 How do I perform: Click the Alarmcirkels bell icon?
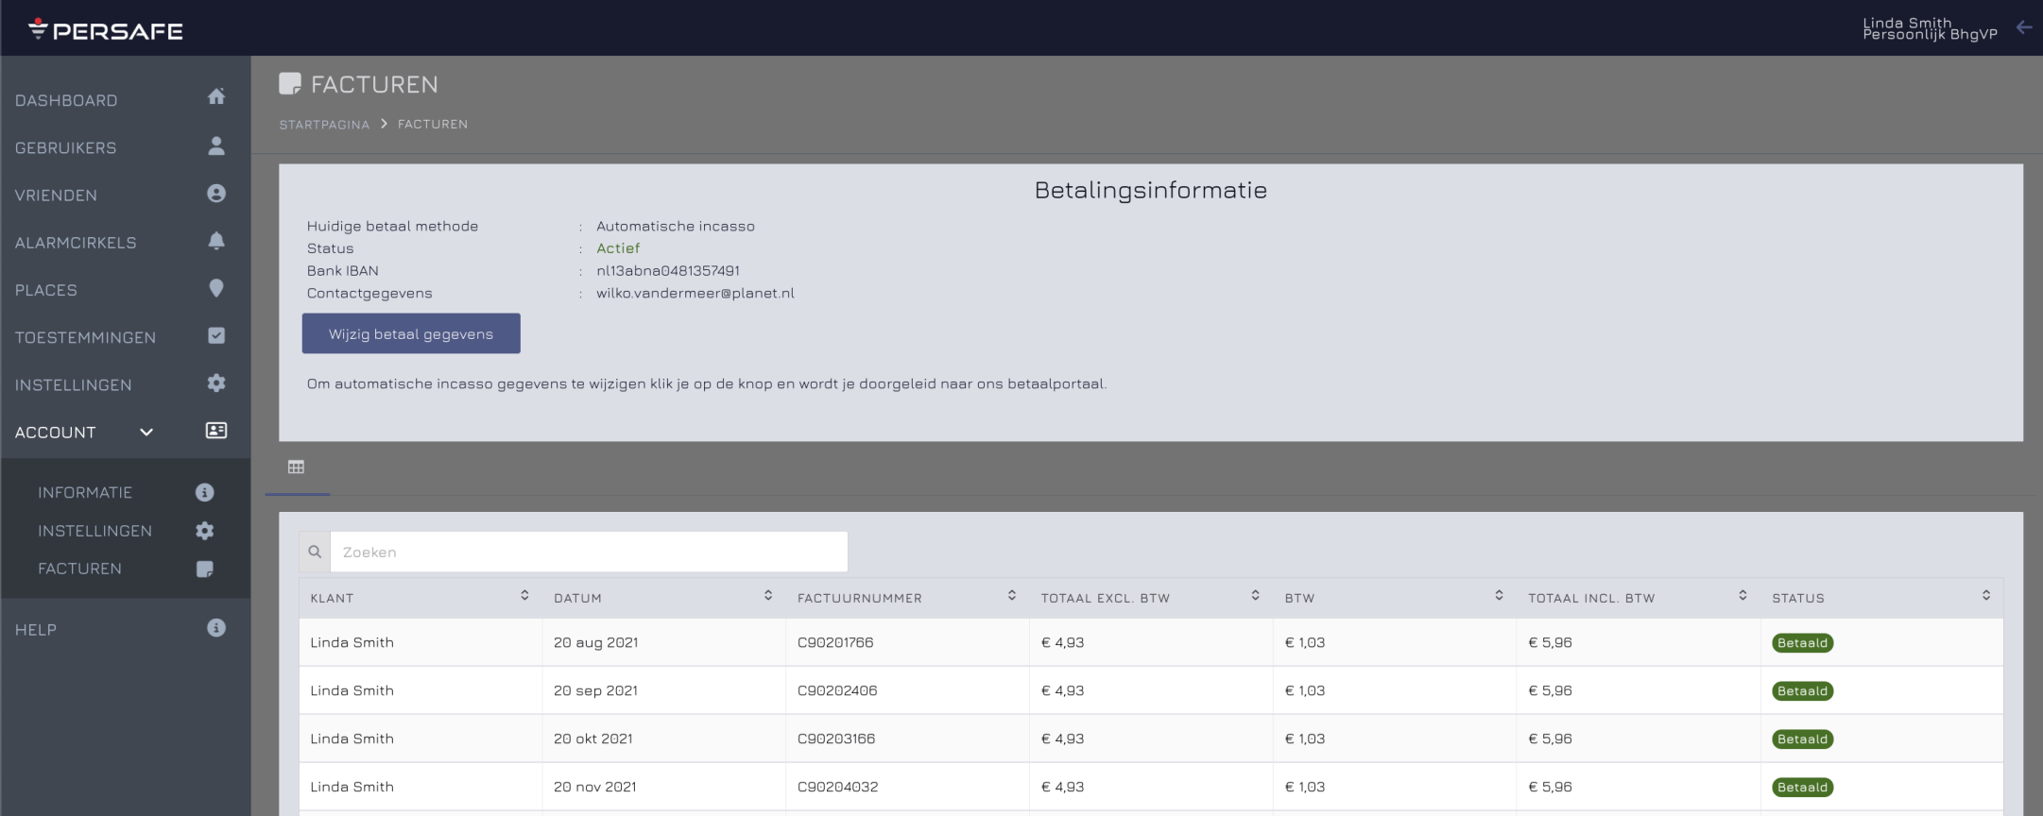[x=216, y=241]
